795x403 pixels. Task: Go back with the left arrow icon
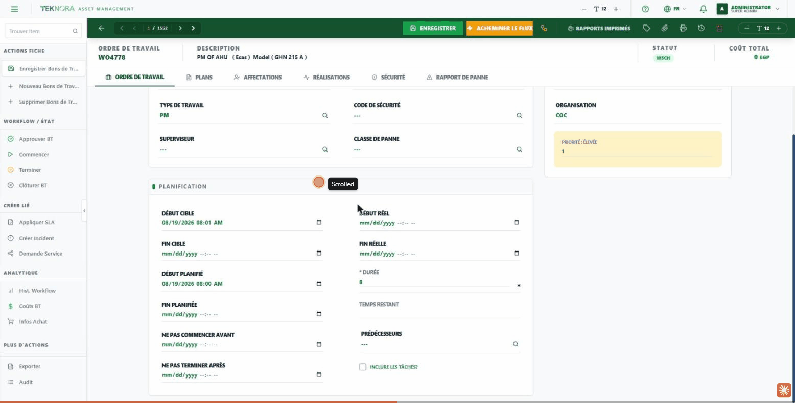101,28
